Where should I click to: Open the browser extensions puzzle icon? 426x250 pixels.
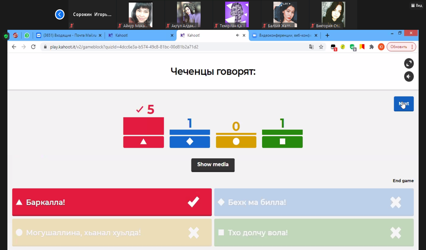[x=372, y=47]
